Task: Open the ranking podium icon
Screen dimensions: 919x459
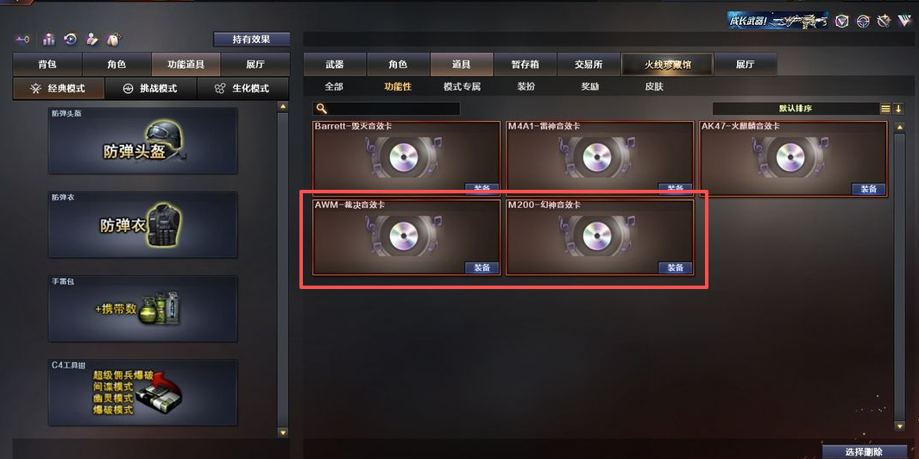Action: (x=48, y=40)
